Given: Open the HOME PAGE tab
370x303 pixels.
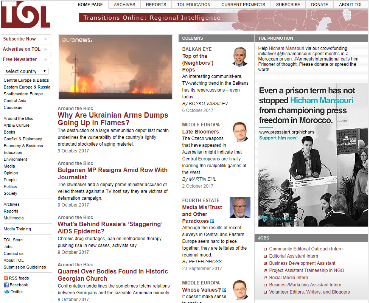Looking at the screenshot, I should 90,5.
